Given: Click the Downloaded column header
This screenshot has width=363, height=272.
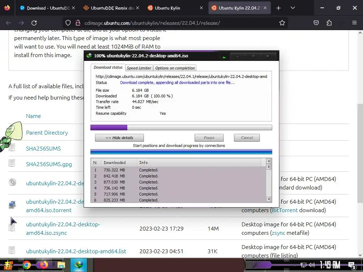Looking at the screenshot, I should 119,163.
